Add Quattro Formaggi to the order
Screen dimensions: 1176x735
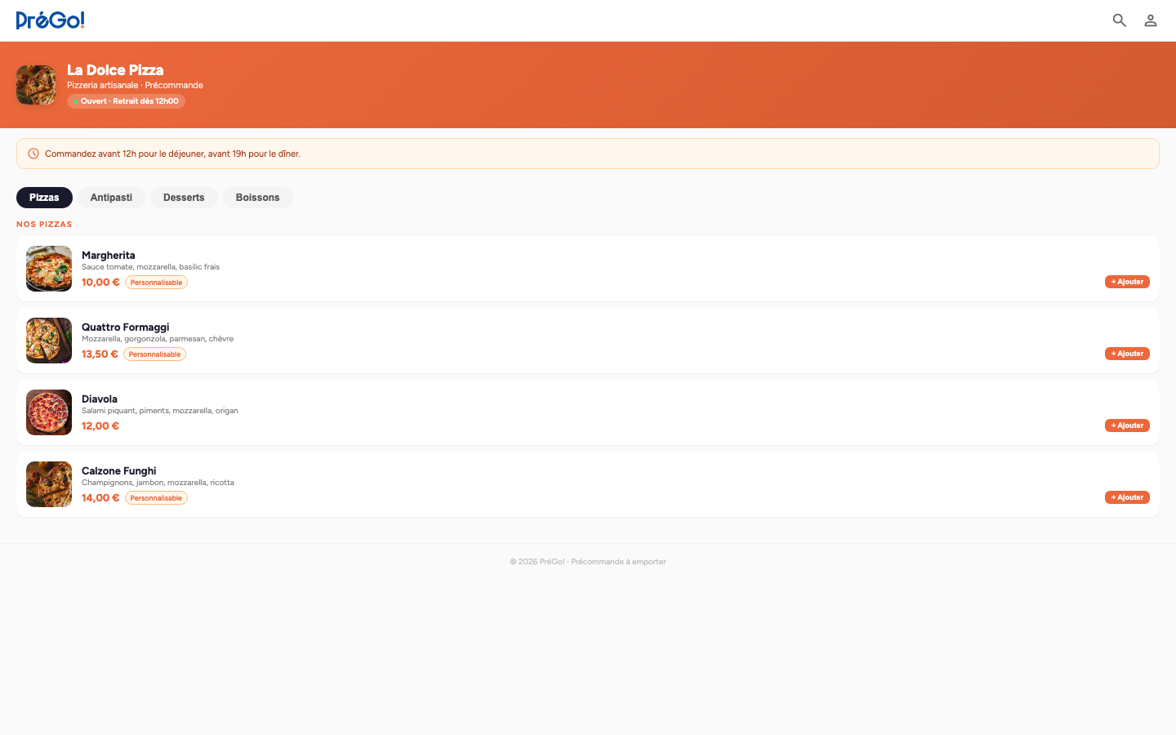point(1127,354)
